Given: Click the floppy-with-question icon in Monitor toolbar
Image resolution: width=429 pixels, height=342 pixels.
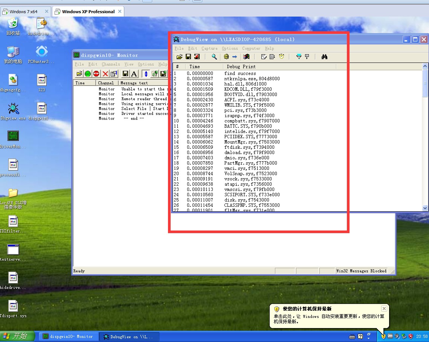Looking at the screenshot, I should click(163, 73).
